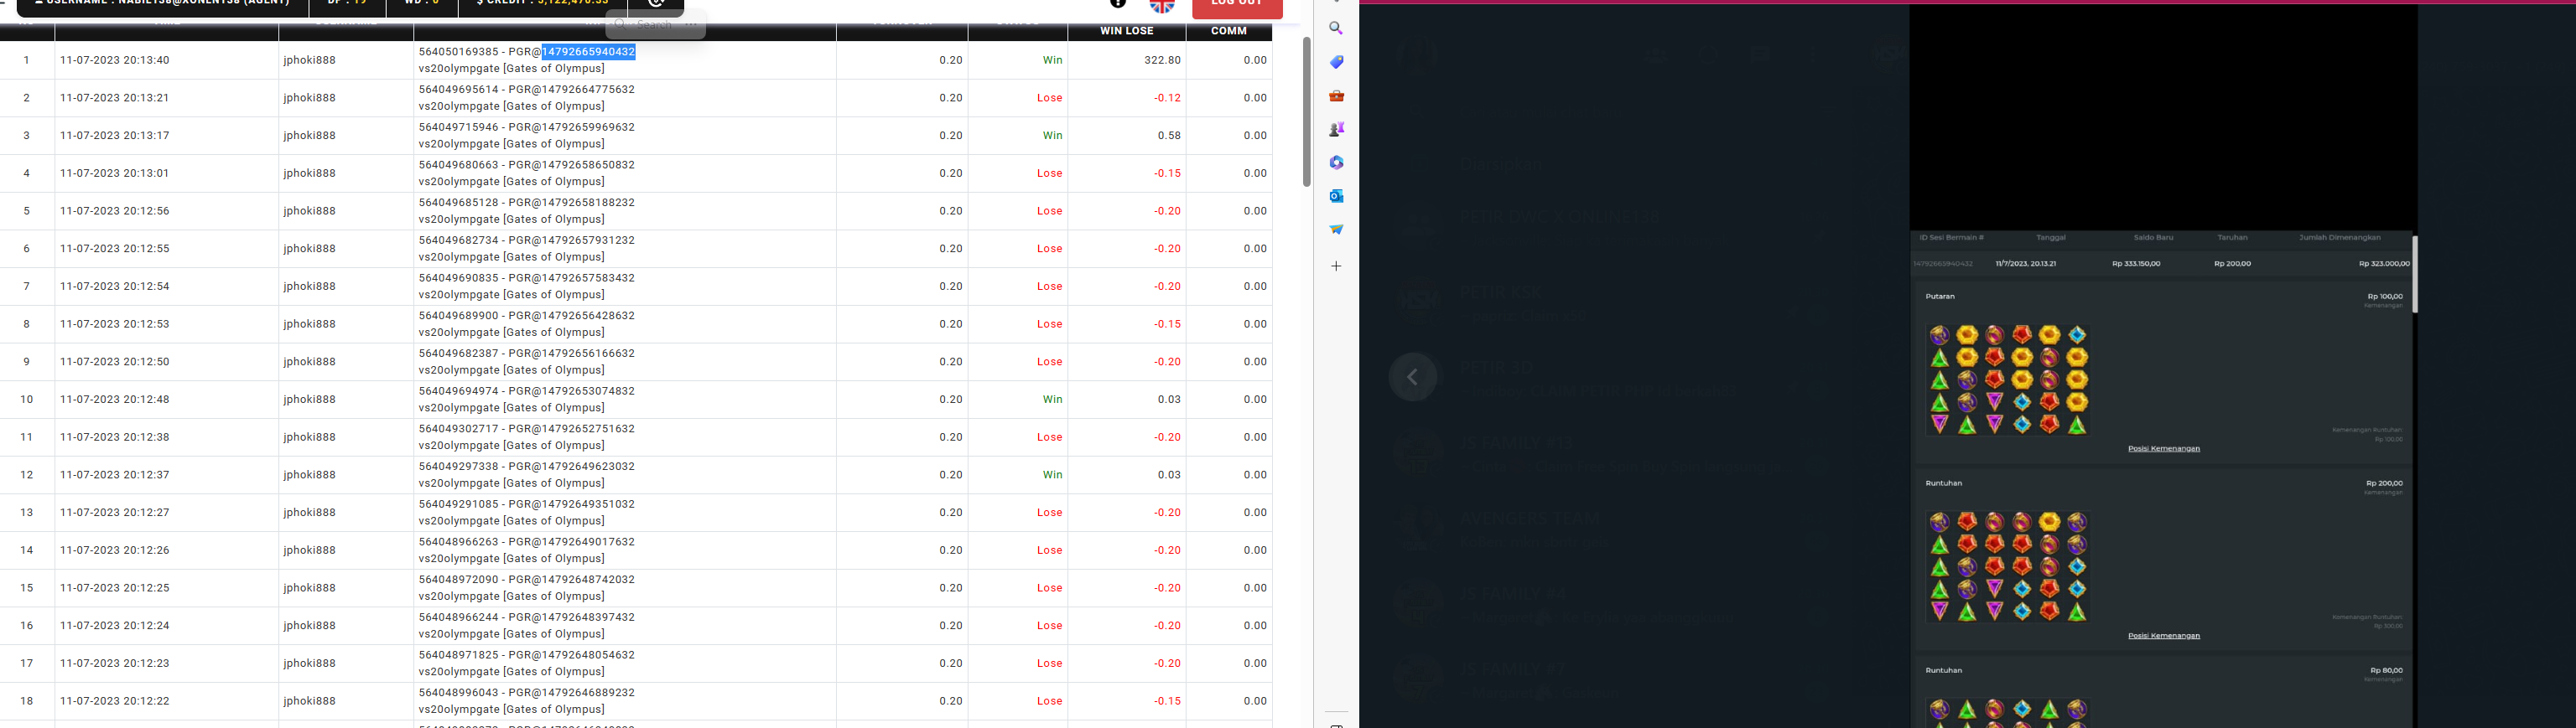Screen dimensions: 2576x728
Task: Click the round back-arrow button in the dark panel
Action: click(x=1413, y=376)
